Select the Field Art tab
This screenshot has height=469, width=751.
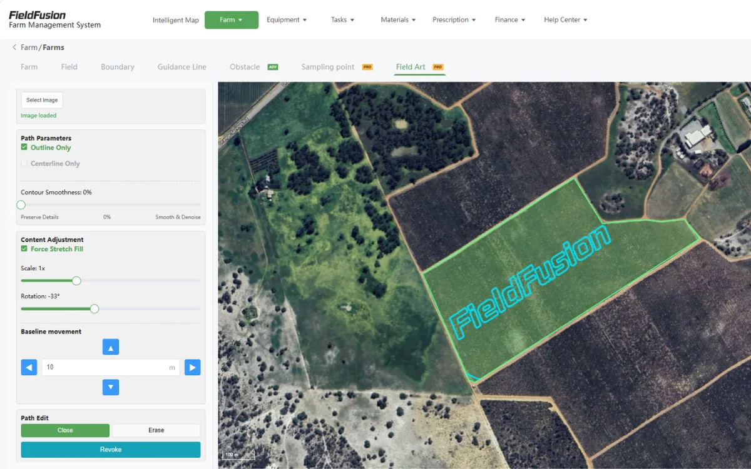411,67
